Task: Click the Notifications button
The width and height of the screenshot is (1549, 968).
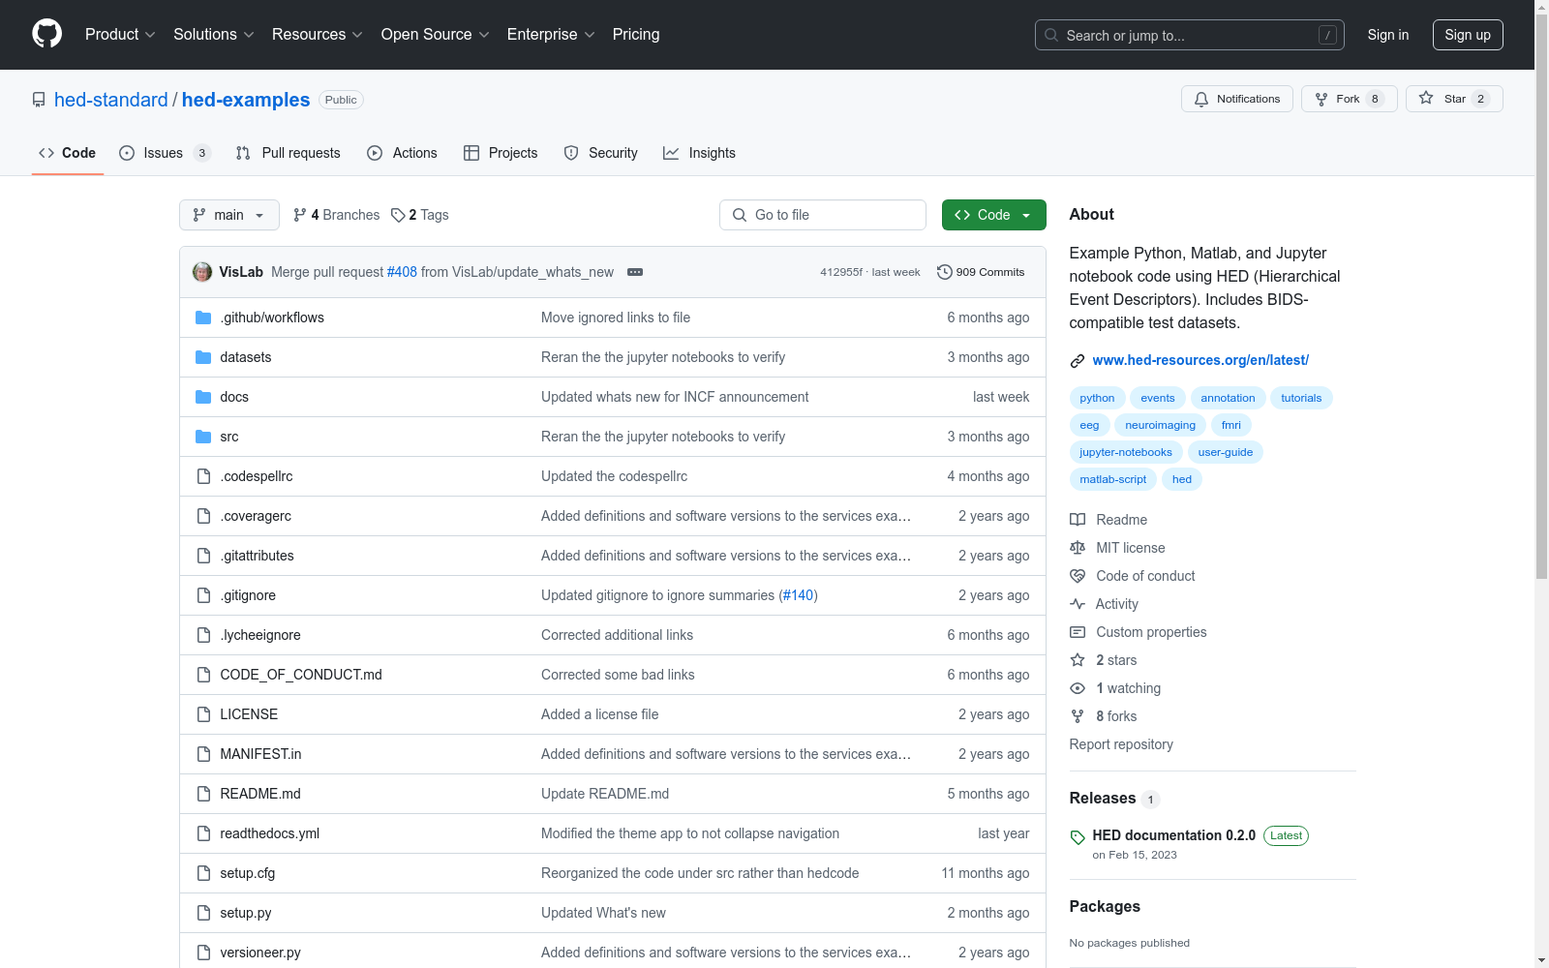Action: [x=1237, y=99]
